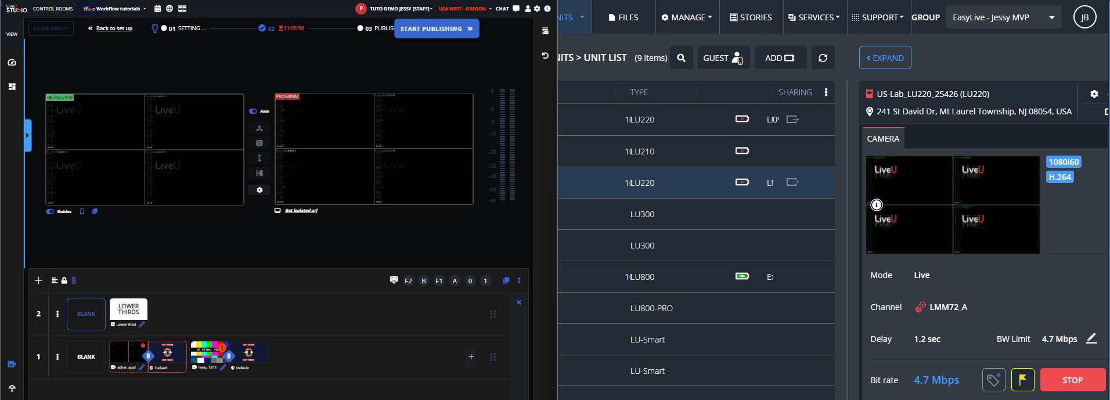Screen dimensions: 1110x400
Task: Open the USA WEST - OREGON region dropdown
Action: (x=465, y=9)
